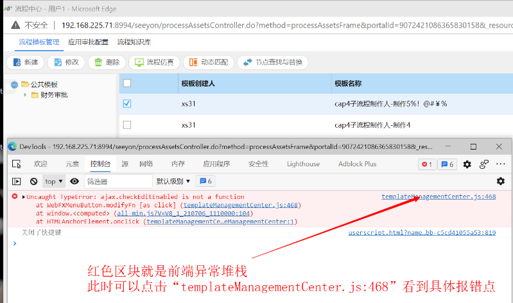513x303 pixels.
Task: Click the 筛选器 filter input
Action: pos(118,181)
